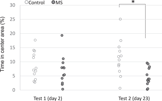Click the "Control" legend text
This screenshot has height=101, width=162.
click(x=37, y=3)
